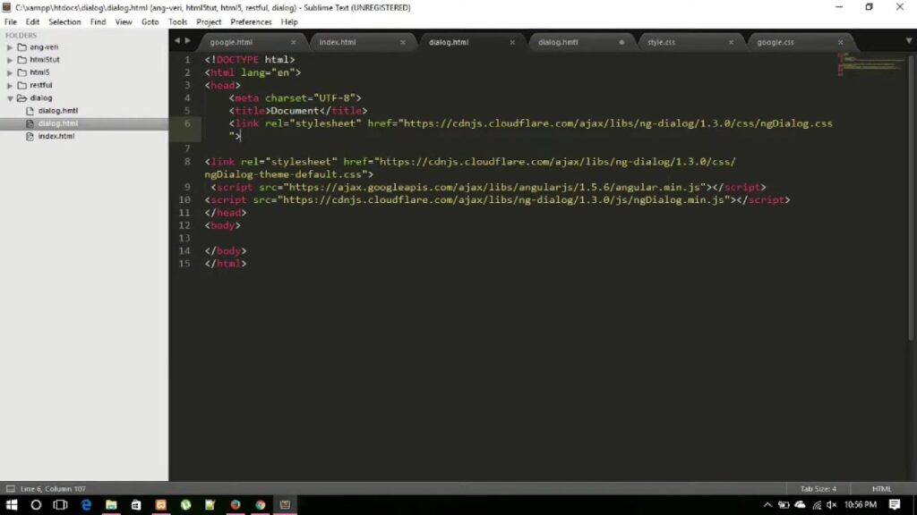Select index.html in the sidebar
Viewport: 917px width, 515px height.
55,136
